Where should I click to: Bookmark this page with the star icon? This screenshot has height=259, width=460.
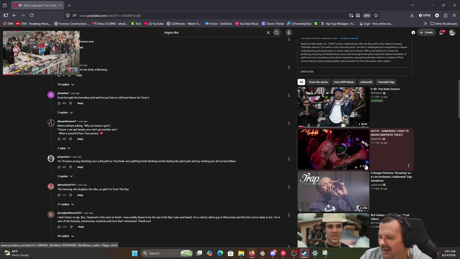[x=376, y=15]
